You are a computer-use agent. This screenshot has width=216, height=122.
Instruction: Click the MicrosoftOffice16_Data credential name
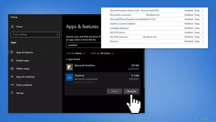pos(133,19)
